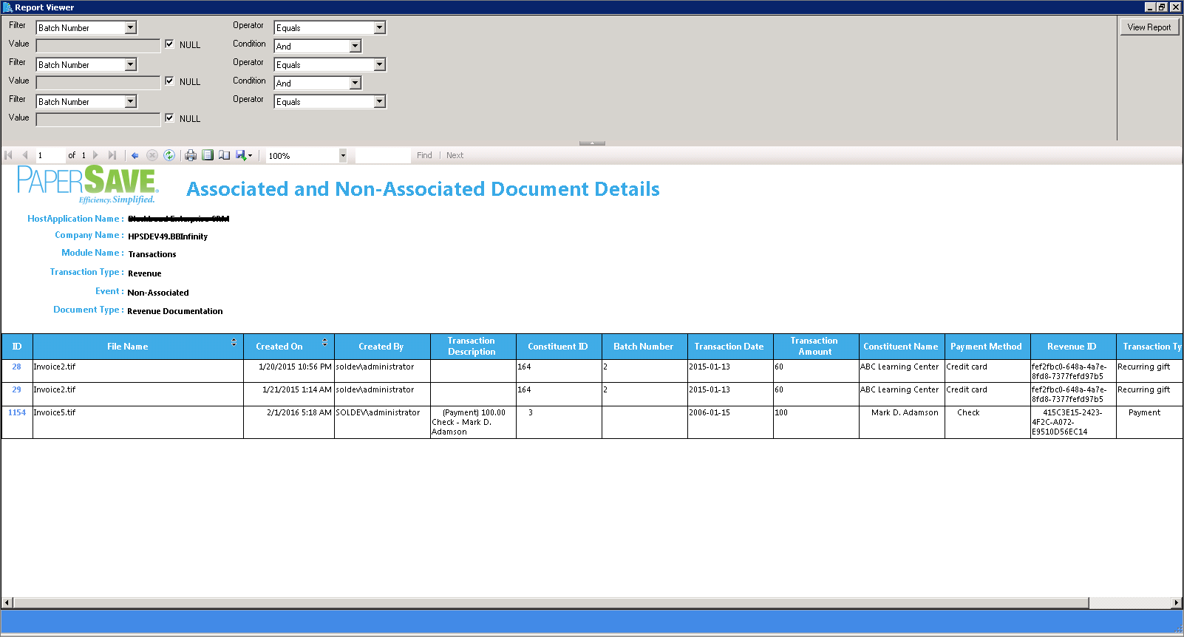Image resolution: width=1184 pixels, height=637 pixels.
Task: Click the Transaction Amount column header
Action: (x=816, y=346)
